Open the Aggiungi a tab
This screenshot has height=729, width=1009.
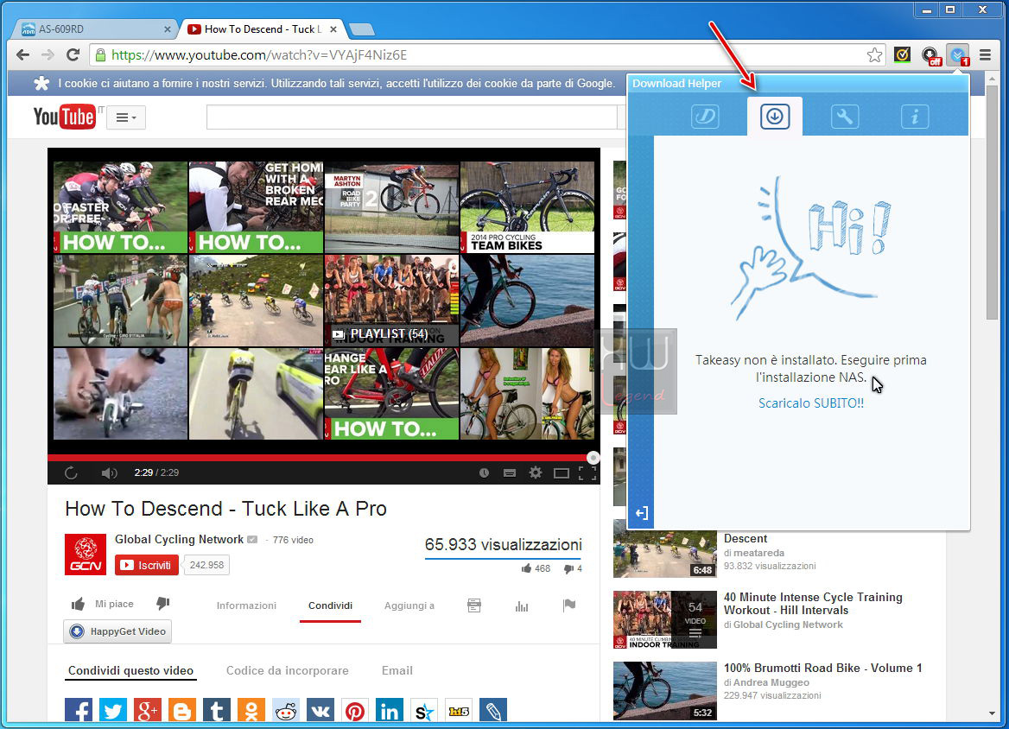tap(409, 605)
